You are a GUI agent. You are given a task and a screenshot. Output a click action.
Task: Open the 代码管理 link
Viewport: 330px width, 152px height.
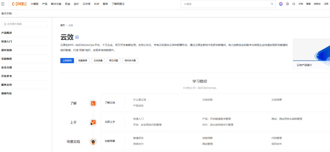(277, 138)
